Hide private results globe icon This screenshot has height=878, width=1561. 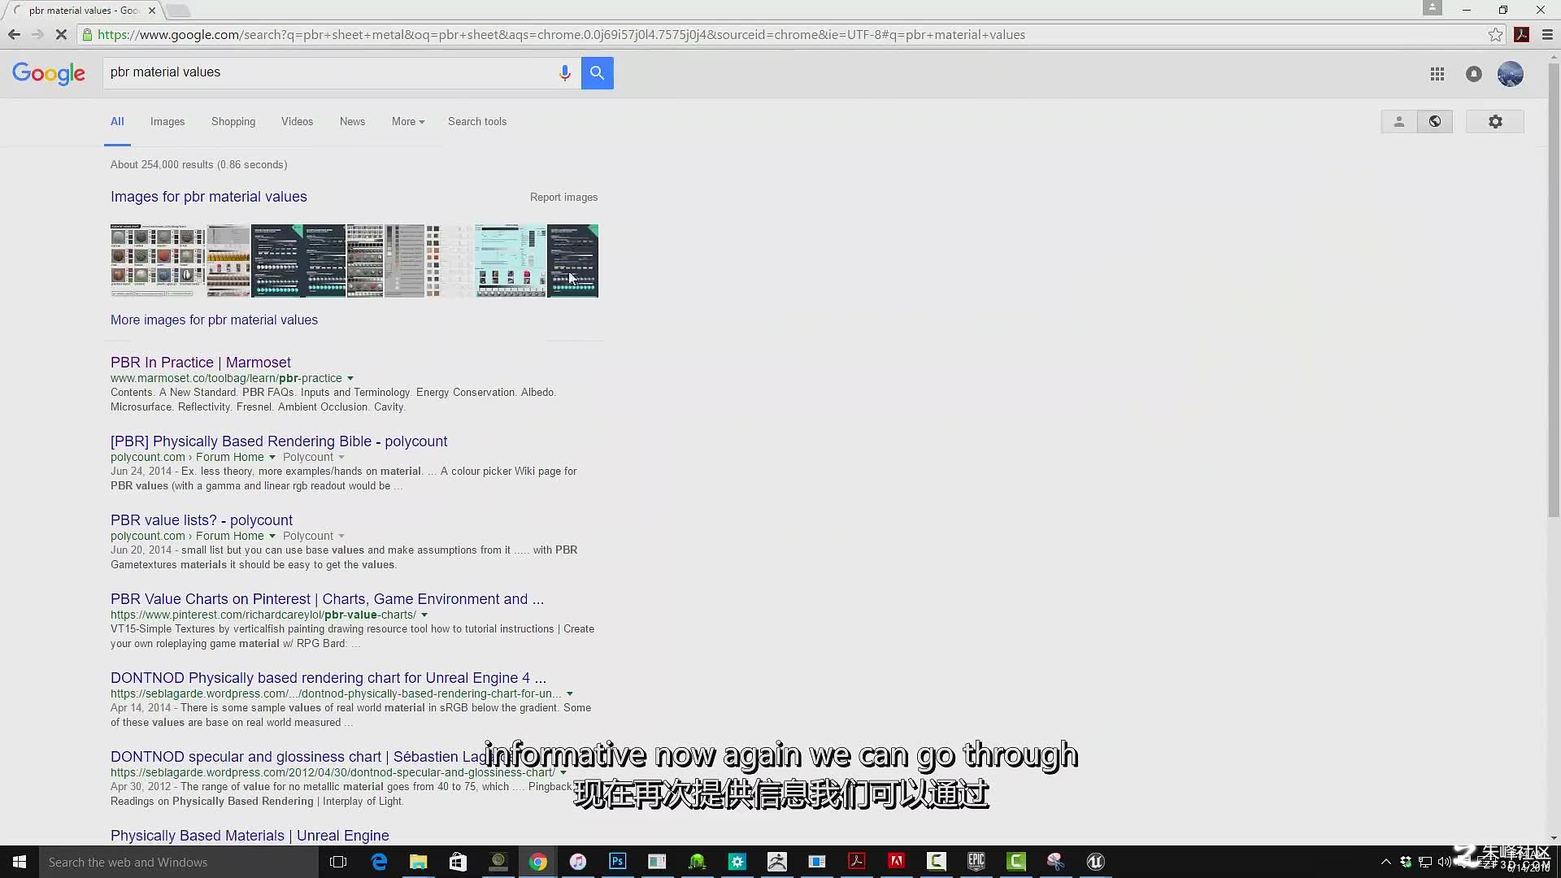[1435, 121]
